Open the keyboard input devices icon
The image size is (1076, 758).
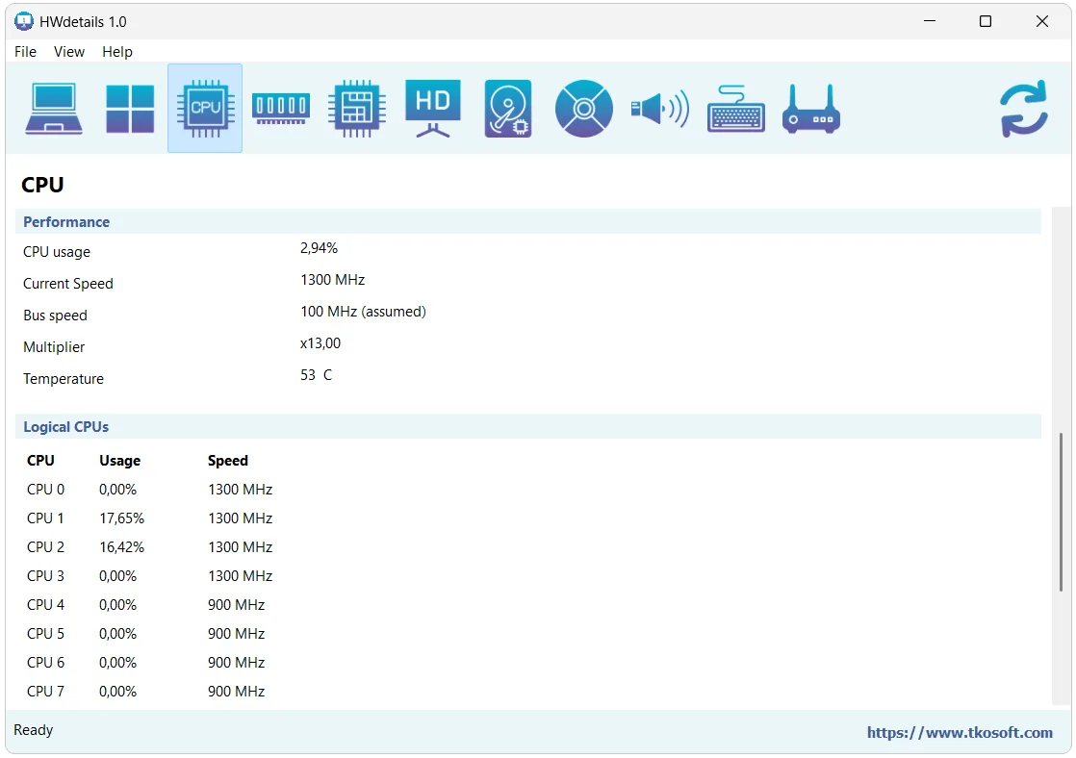tap(735, 109)
